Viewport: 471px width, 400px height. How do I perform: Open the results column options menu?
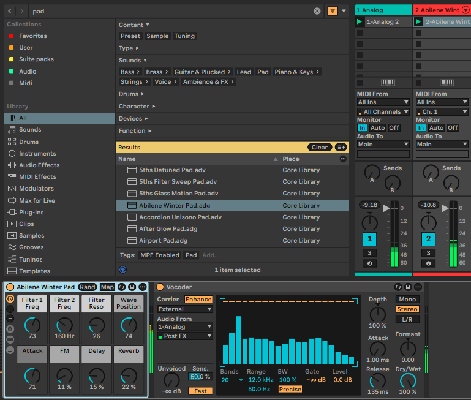tap(343, 159)
